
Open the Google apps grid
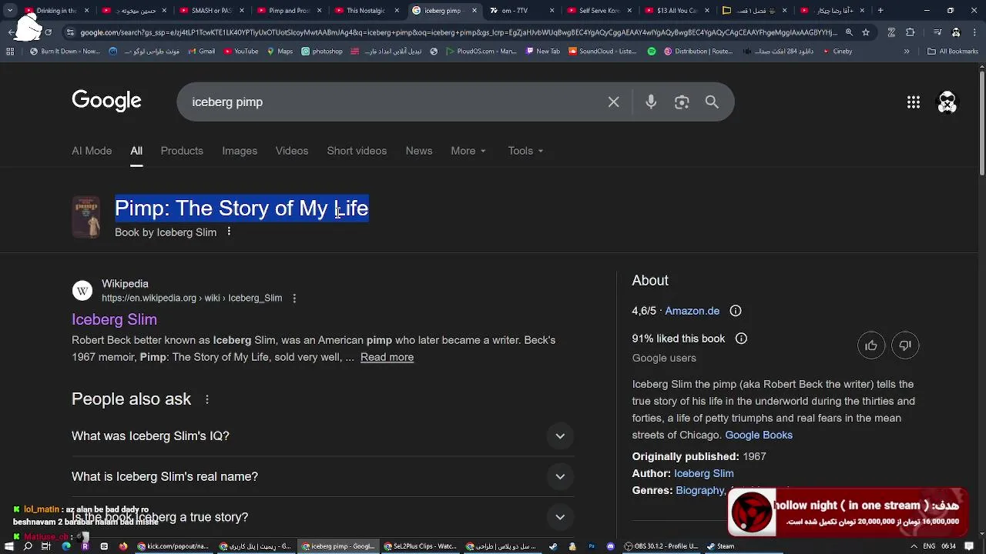[914, 102]
